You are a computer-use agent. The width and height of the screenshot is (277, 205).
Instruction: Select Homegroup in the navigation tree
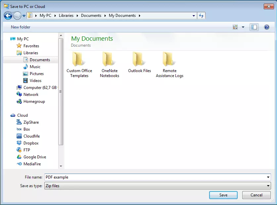click(x=34, y=102)
